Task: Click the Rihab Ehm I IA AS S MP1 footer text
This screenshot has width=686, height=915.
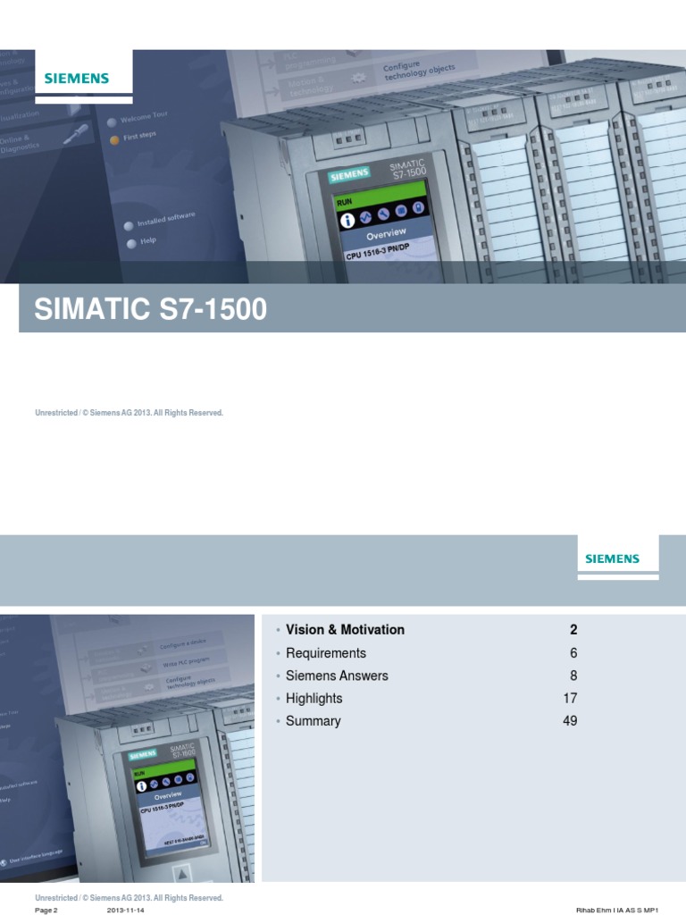Action: (x=617, y=911)
